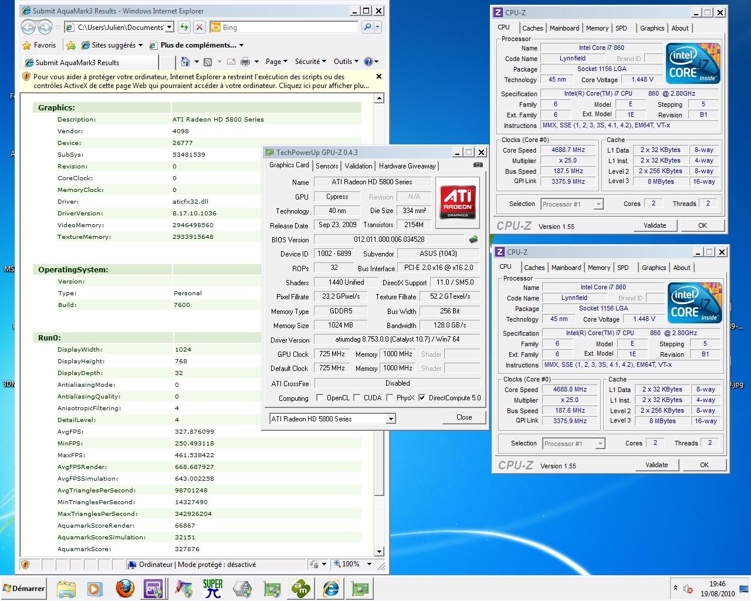Image resolution: width=751 pixels, height=601 pixels.
Task: Show hidden system tray icons arrow
Action: coord(675,588)
